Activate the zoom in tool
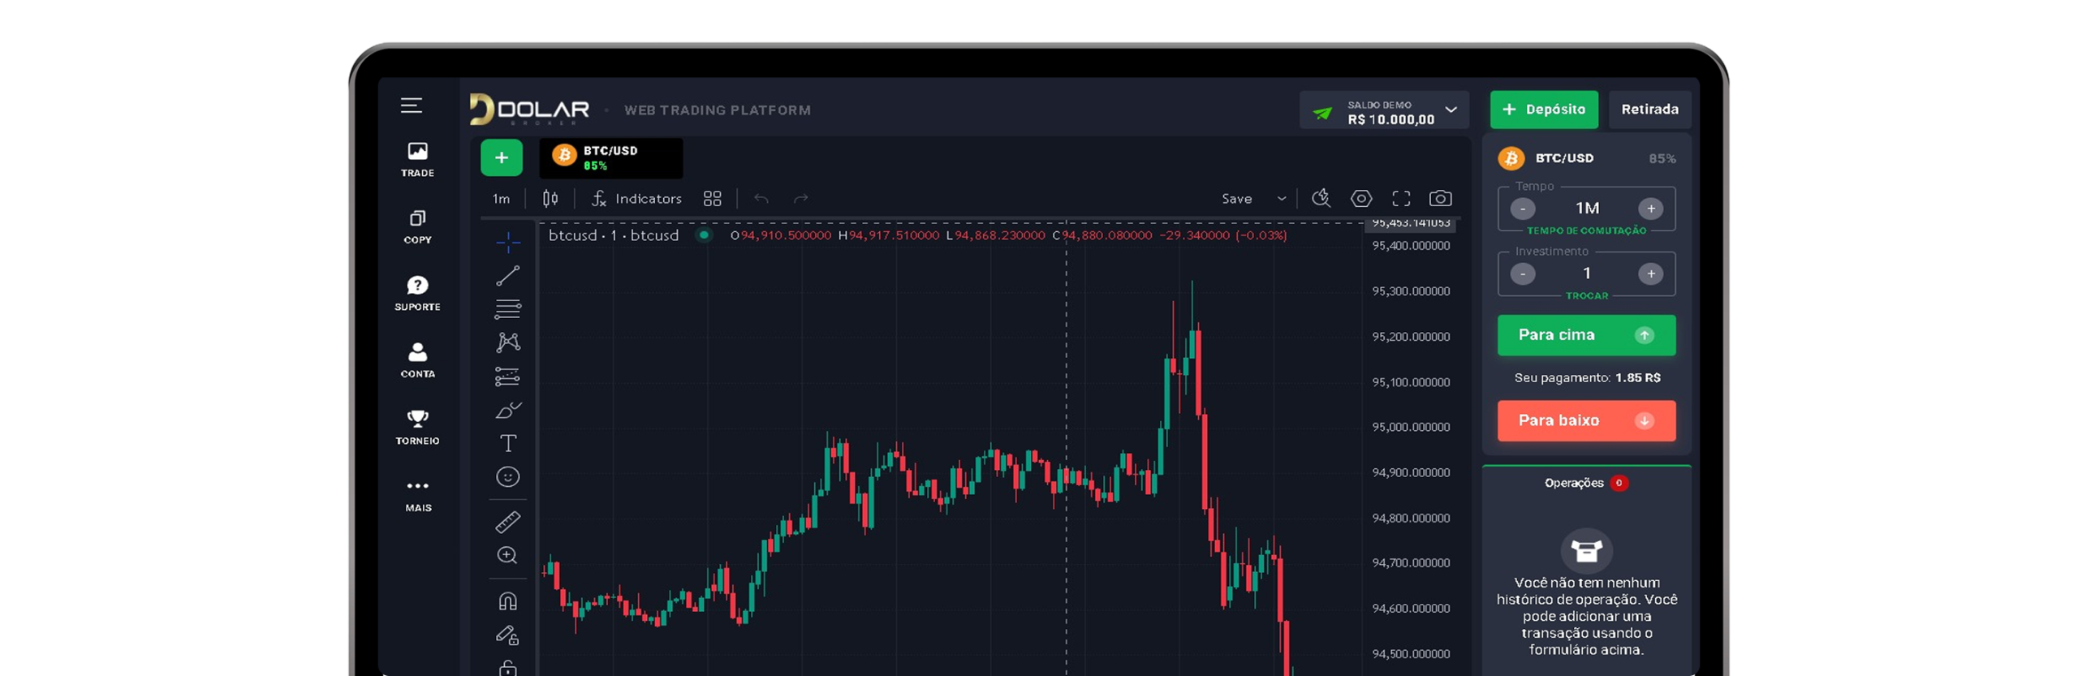The height and width of the screenshot is (676, 2078). pyautogui.click(x=507, y=555)
